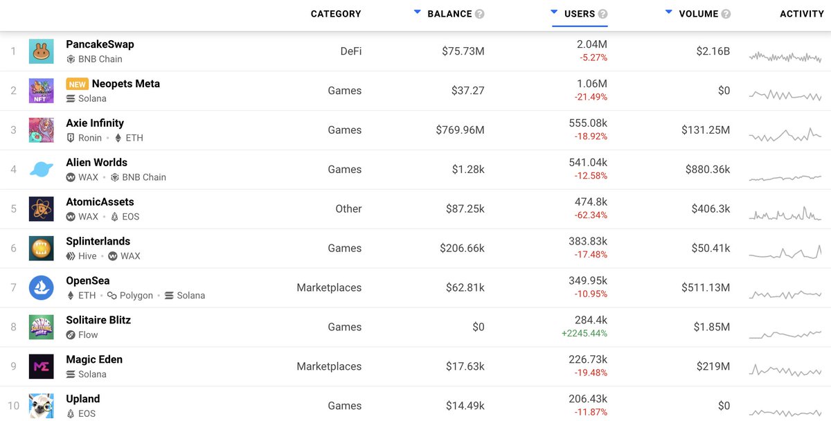This screenshot has width=831, height=421.
Task: Click the Marketplaces category of OpenSea
Action: point(329,288)
